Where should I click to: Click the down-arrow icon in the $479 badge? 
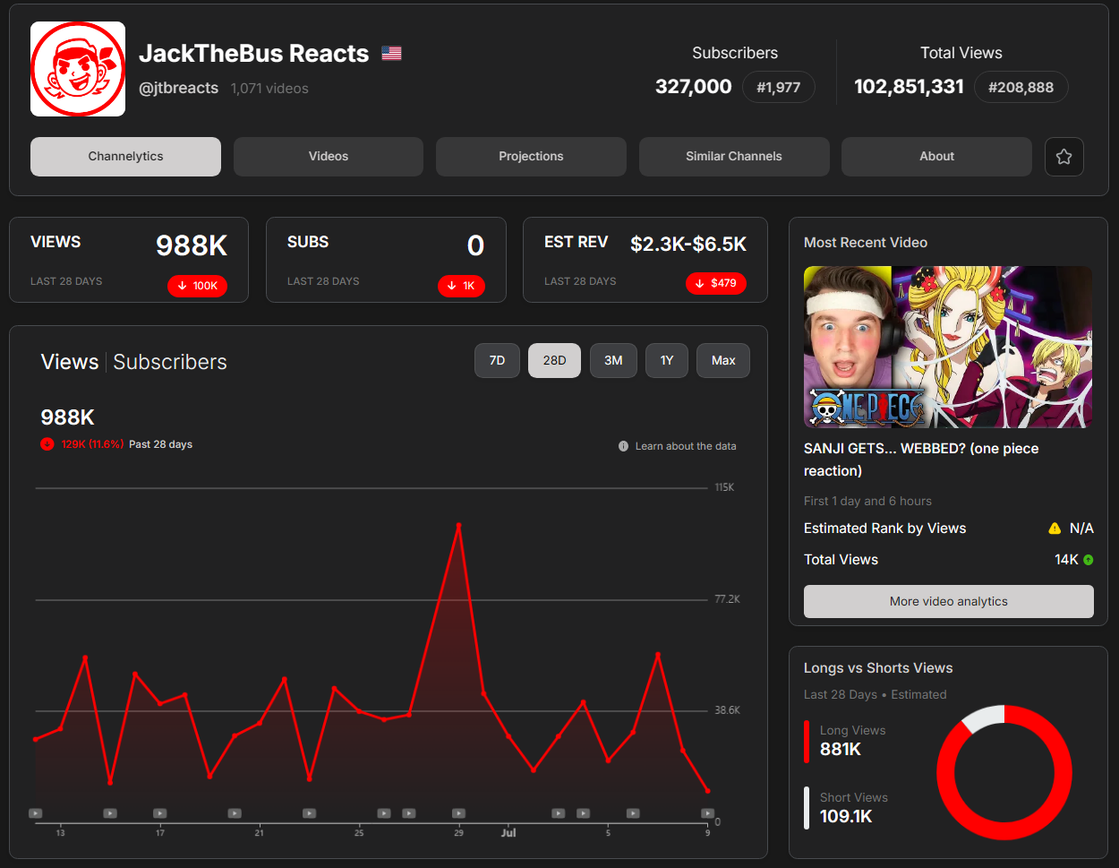pos(700,283)
